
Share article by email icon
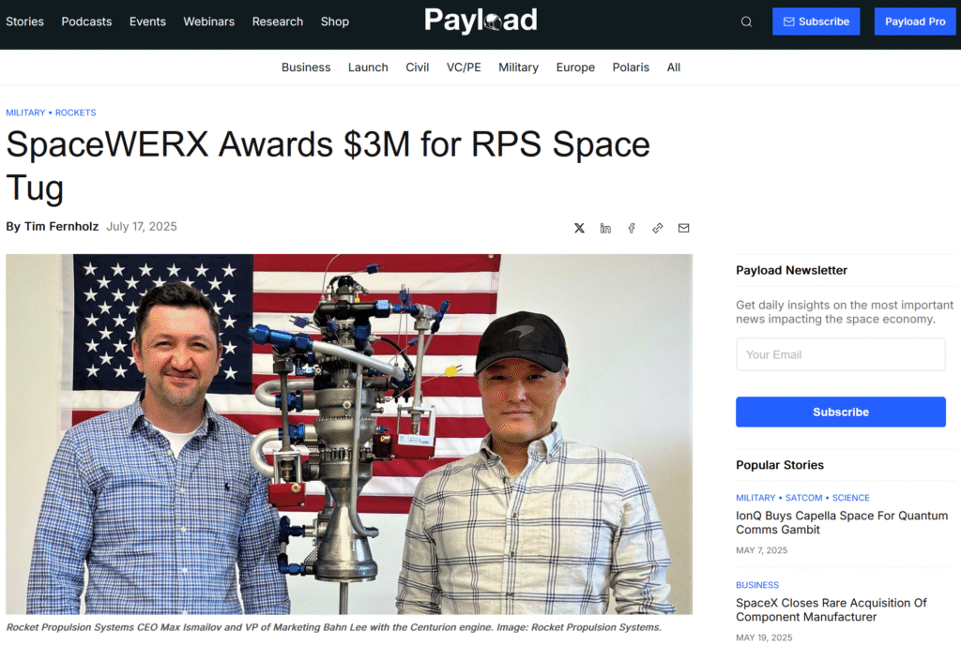pos(683,228)
